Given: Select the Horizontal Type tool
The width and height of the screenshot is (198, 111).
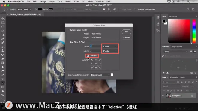Looking at the screenshot, I should click(x=3, y=79).
